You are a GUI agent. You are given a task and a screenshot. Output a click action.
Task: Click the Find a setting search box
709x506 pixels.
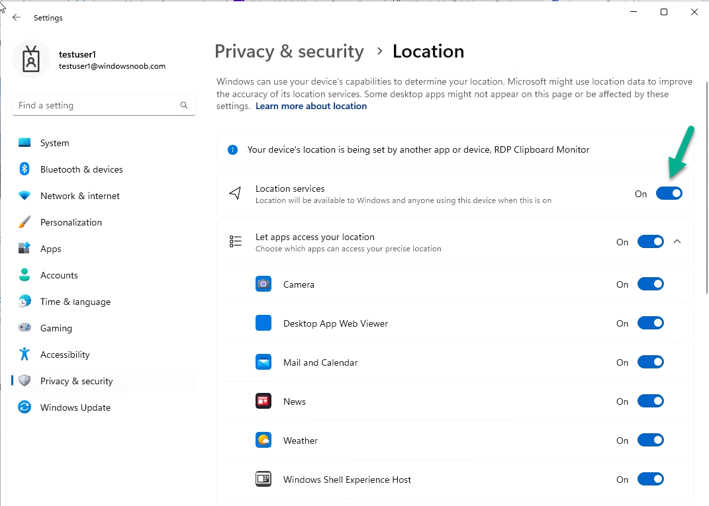104,105
